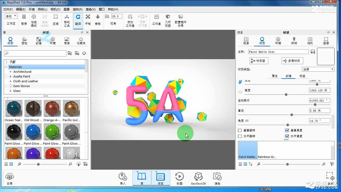Toggle 性能模式 performance mode
Image resolution: width=341 pixels, height=192 pixels.
pos(34,20)
